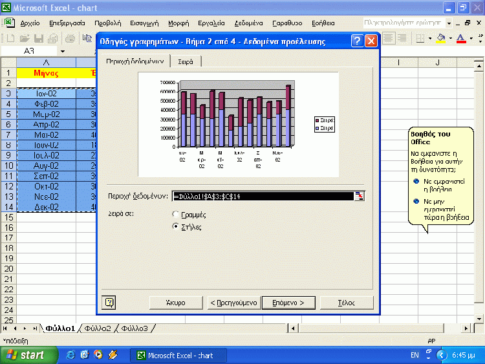Click the Τέλος button
Screen dimensions: 485x364
point(347,303)
